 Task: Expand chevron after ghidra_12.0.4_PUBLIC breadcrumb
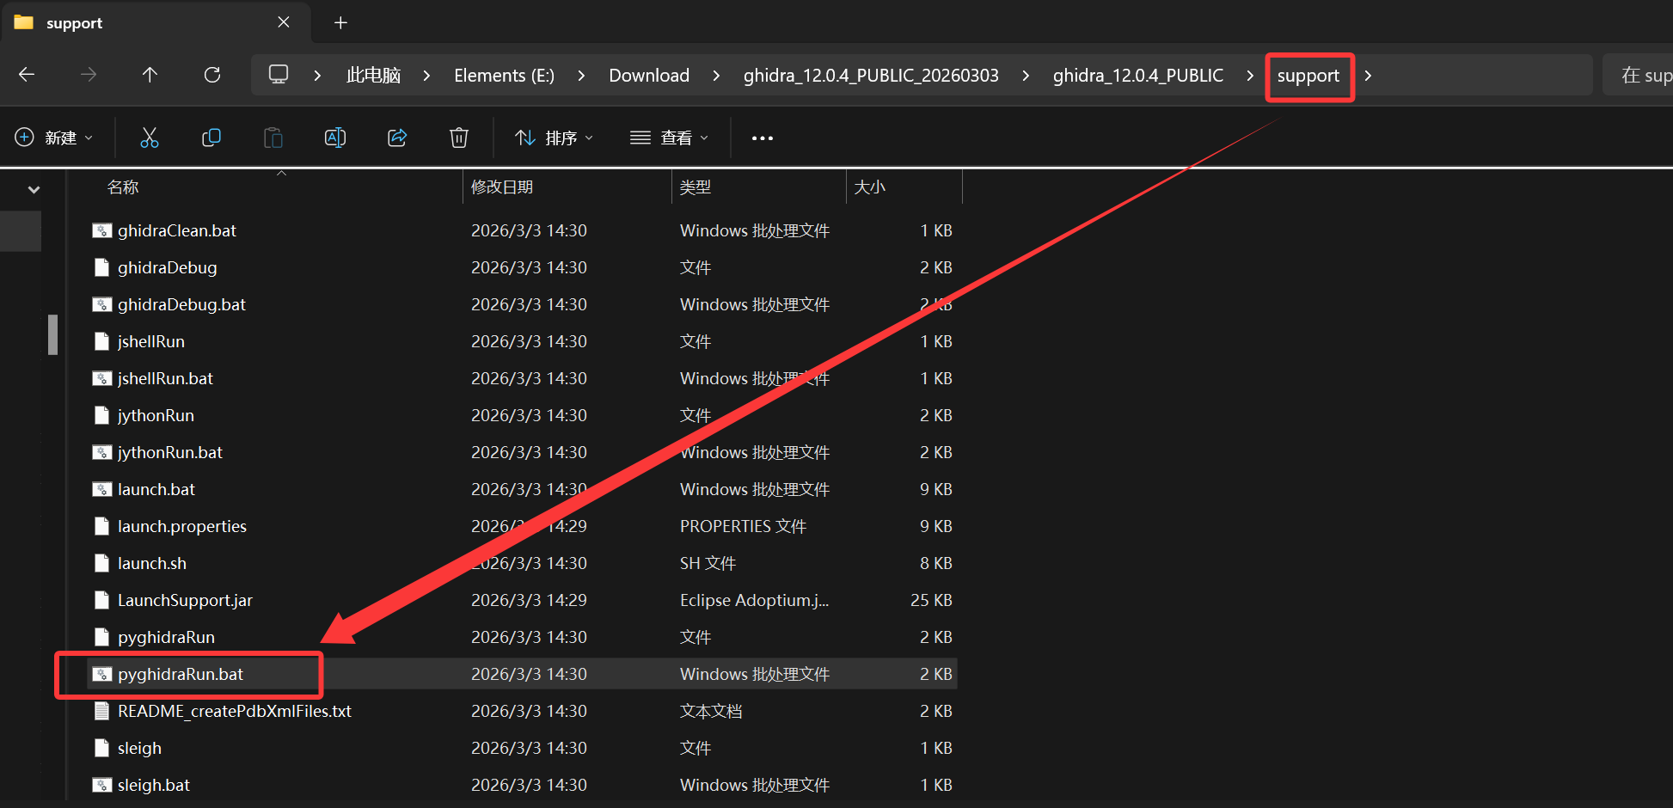click(x=1250, y=76)
